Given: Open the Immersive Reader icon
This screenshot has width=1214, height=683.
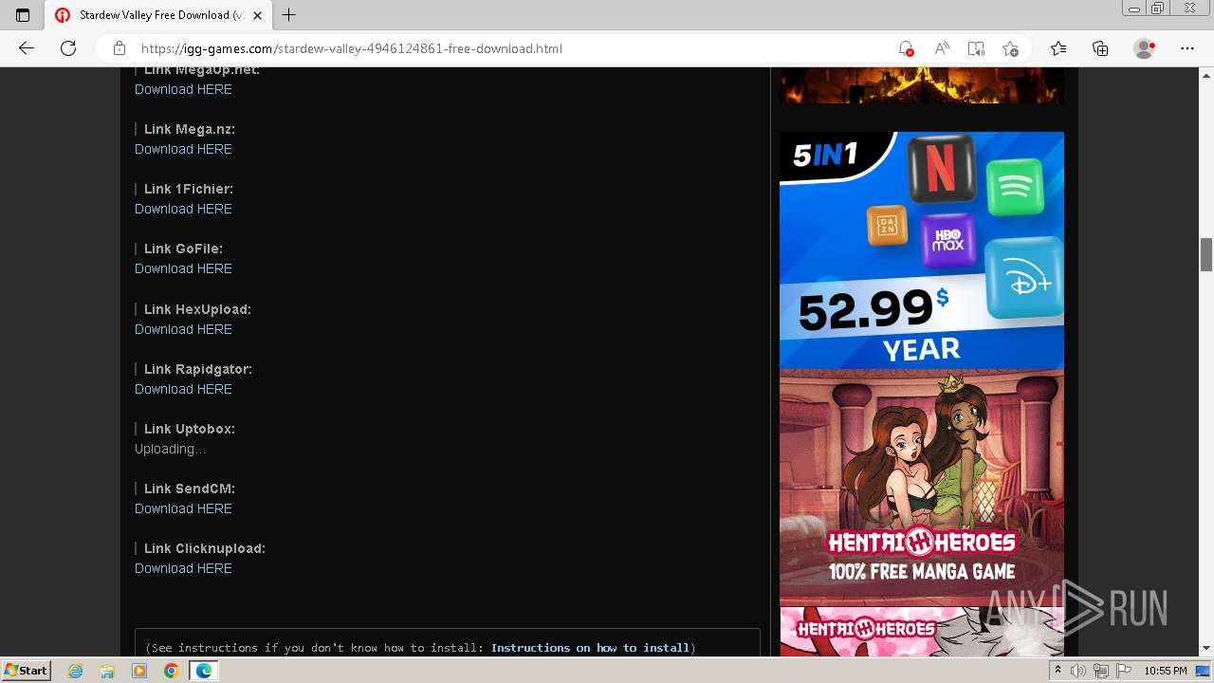Looking at the screenshot, I should (976, 48).
